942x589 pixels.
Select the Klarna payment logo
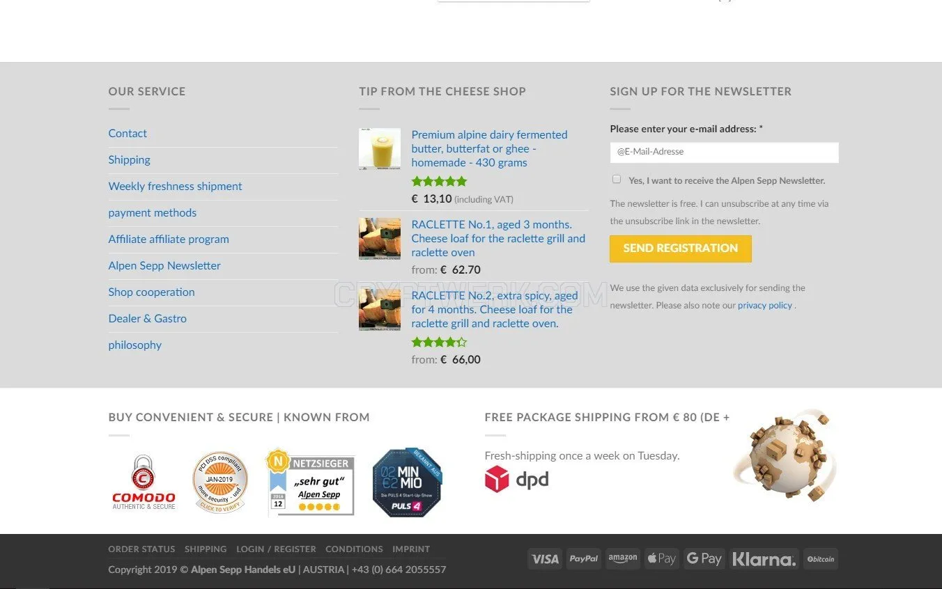click(764, 558)
